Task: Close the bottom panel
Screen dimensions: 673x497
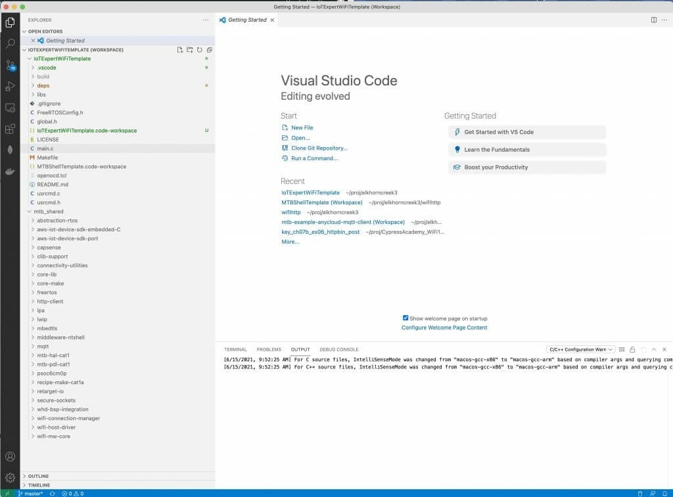Action: pos(664,349)
